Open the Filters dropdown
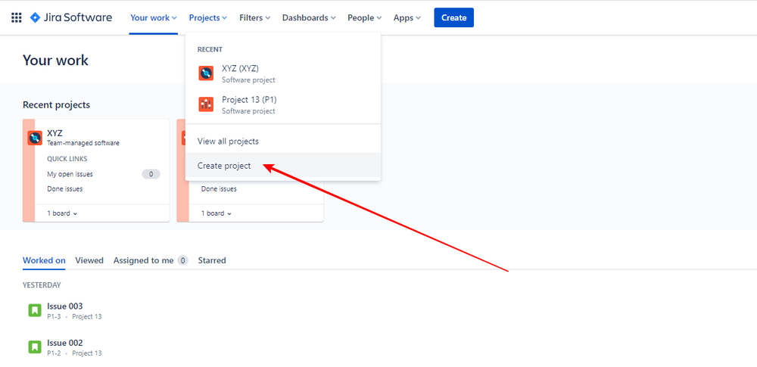Viewport: 757px width, 367px height. pyautogui.click(x=255, y=18)
